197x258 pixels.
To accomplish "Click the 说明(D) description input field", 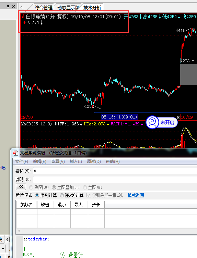I will [x=115, y=179].
